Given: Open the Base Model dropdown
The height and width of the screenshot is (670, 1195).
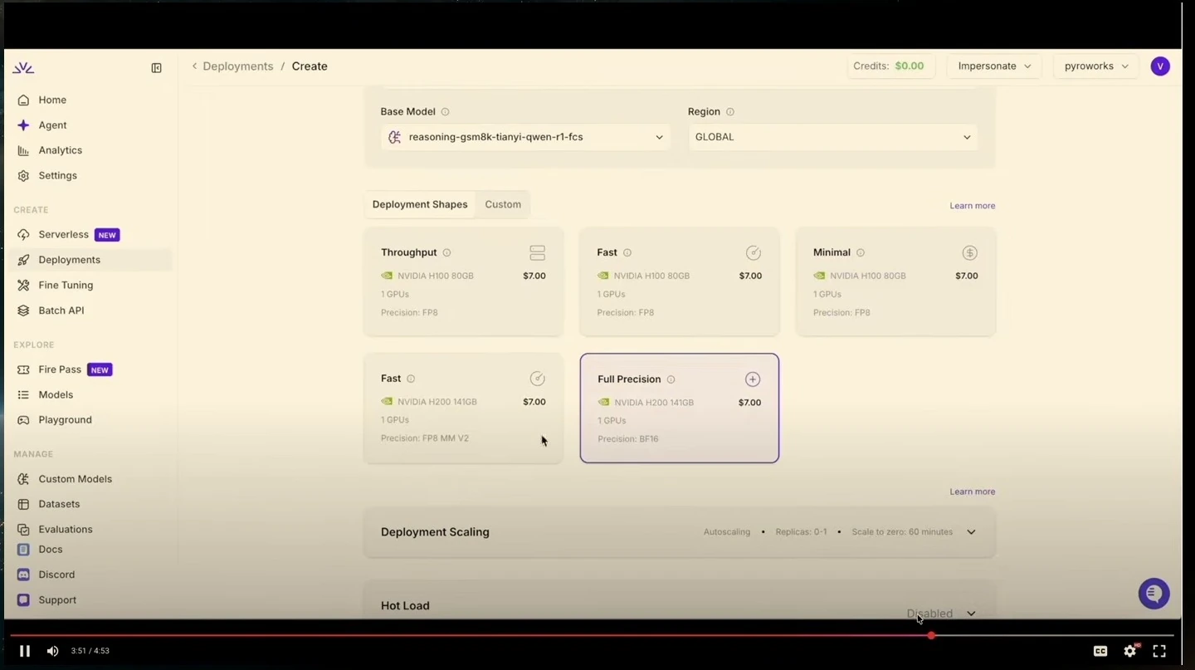Looking at the screenshot, I should coord(525,137).
